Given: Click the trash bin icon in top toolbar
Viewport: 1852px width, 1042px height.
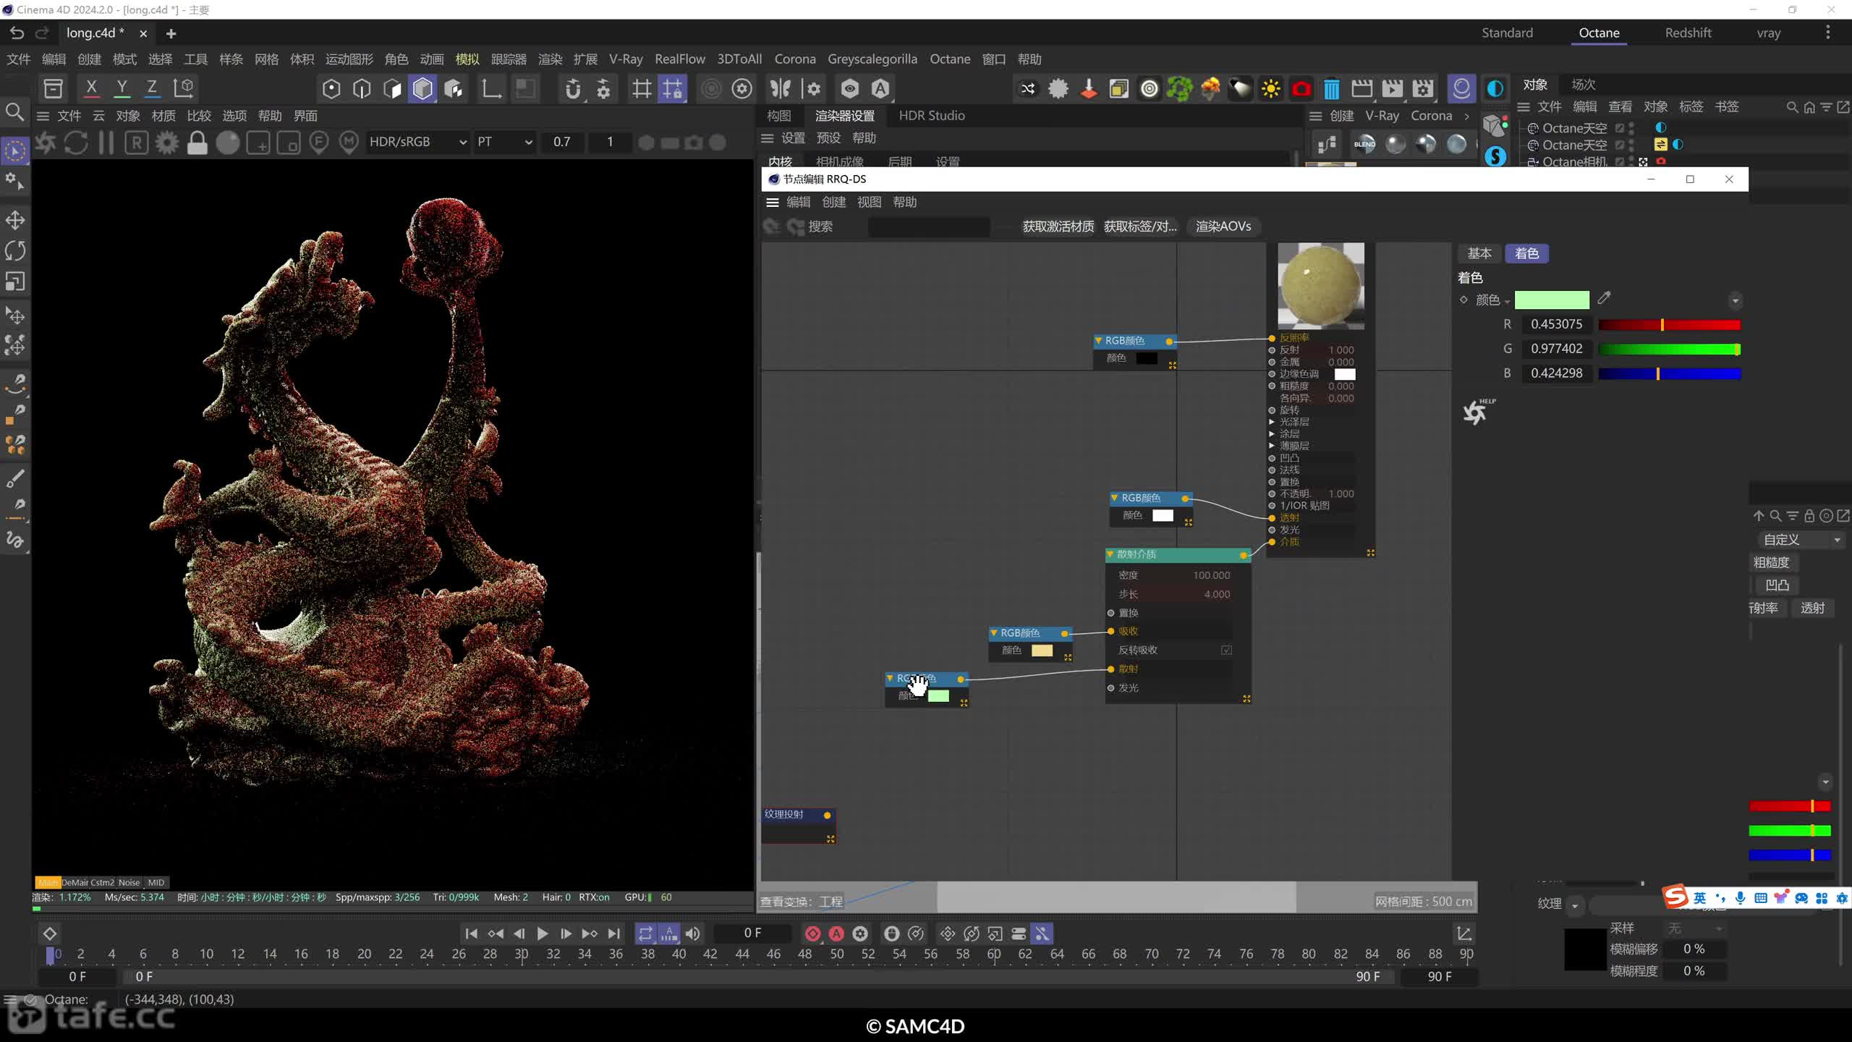Looking at the screenshot, I should 1331,88.
